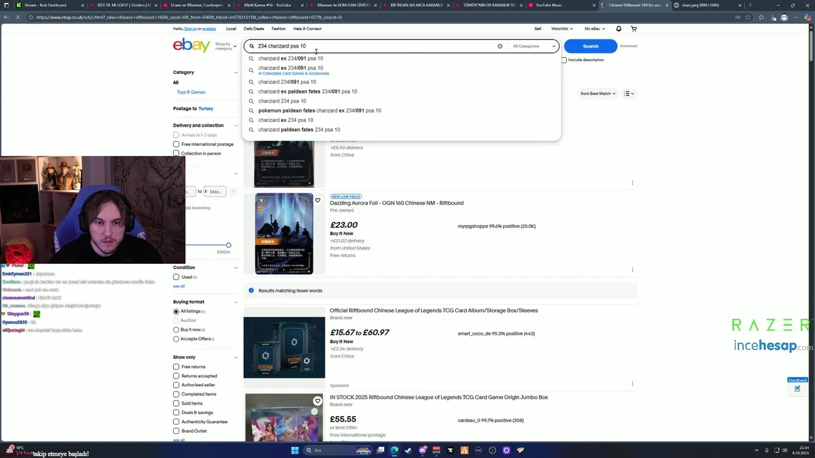
Task: Open the Toys & Games category link
Action: pyautogui.click(x=191, y=92)
